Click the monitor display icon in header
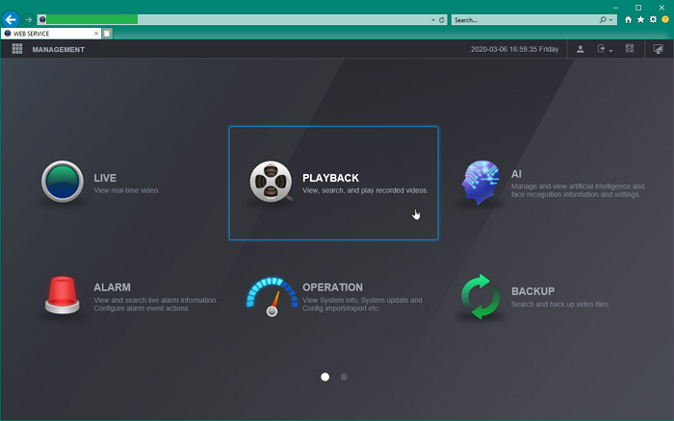Viewport: 674px width, 421px height. click(x=657, y=49)
